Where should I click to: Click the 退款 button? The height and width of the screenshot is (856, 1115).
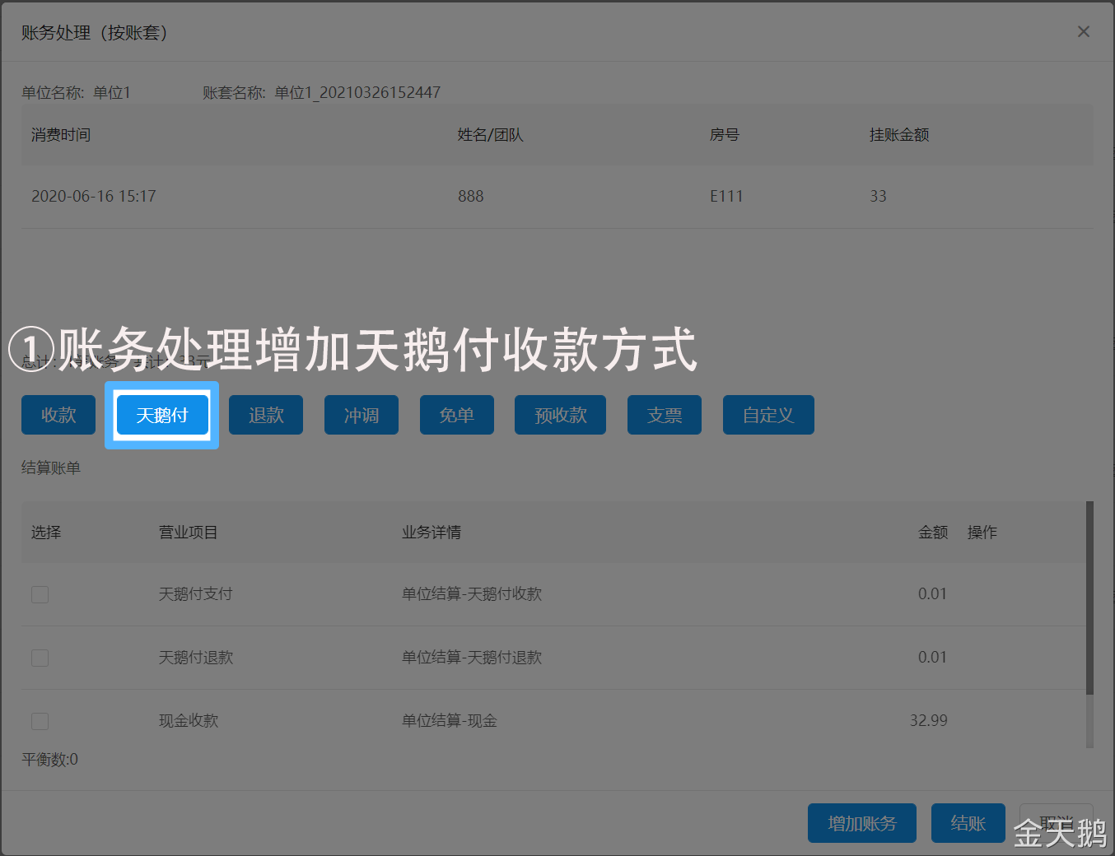266,415
